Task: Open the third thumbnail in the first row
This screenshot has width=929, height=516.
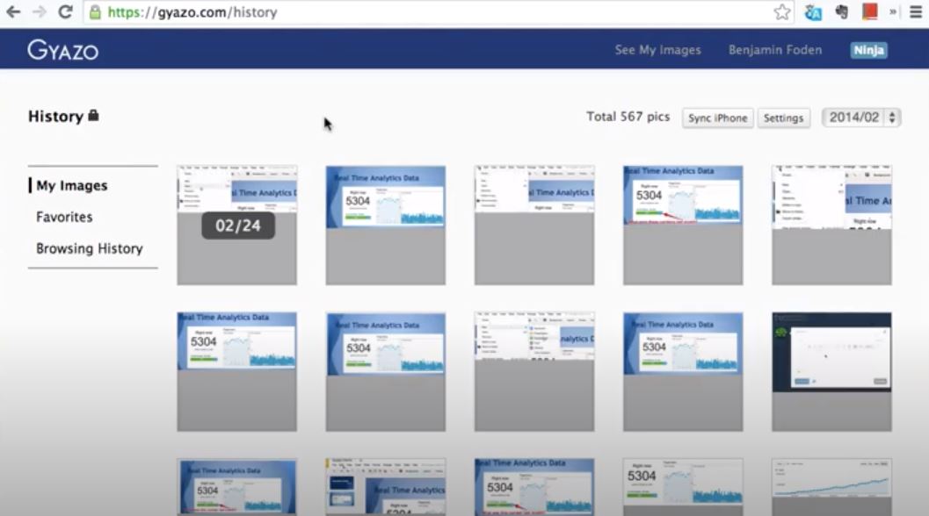Action: point(534,225)
